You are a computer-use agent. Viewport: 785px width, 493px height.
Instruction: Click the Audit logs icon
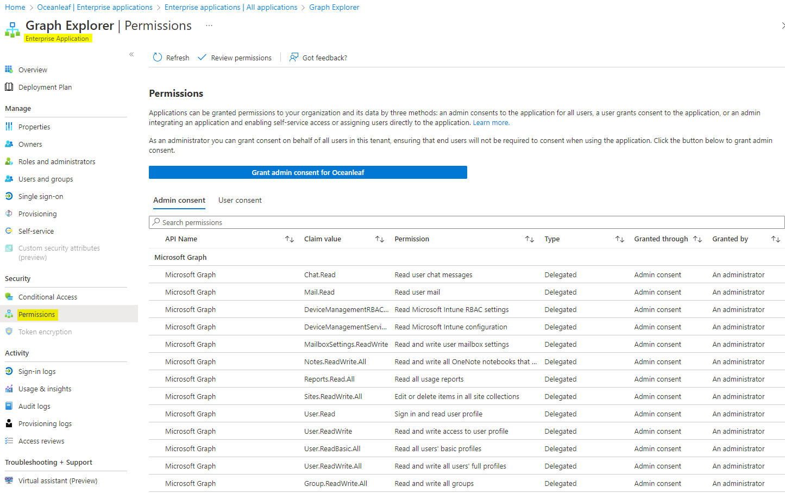point(9,406)
